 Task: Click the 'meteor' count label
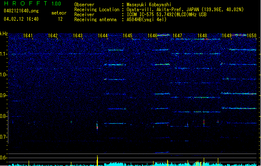click(59, 13)
